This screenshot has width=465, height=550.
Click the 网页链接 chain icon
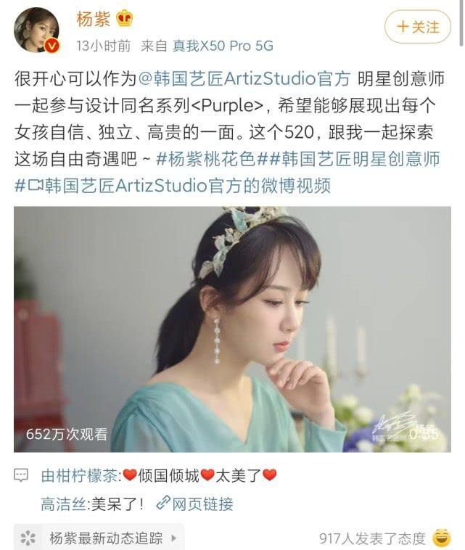click(x=163, y=504)
